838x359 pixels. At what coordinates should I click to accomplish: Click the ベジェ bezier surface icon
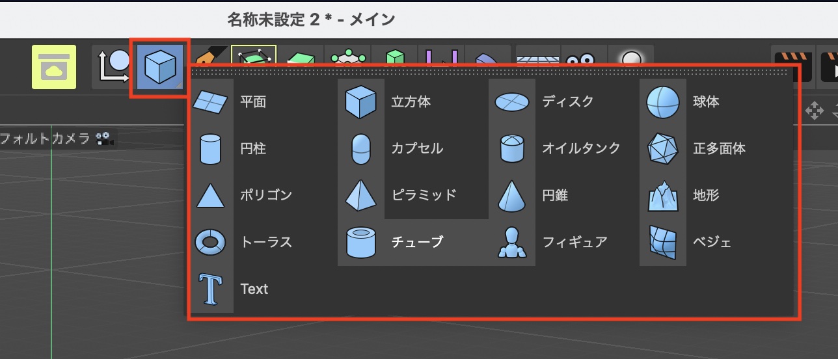pos(662,242)
